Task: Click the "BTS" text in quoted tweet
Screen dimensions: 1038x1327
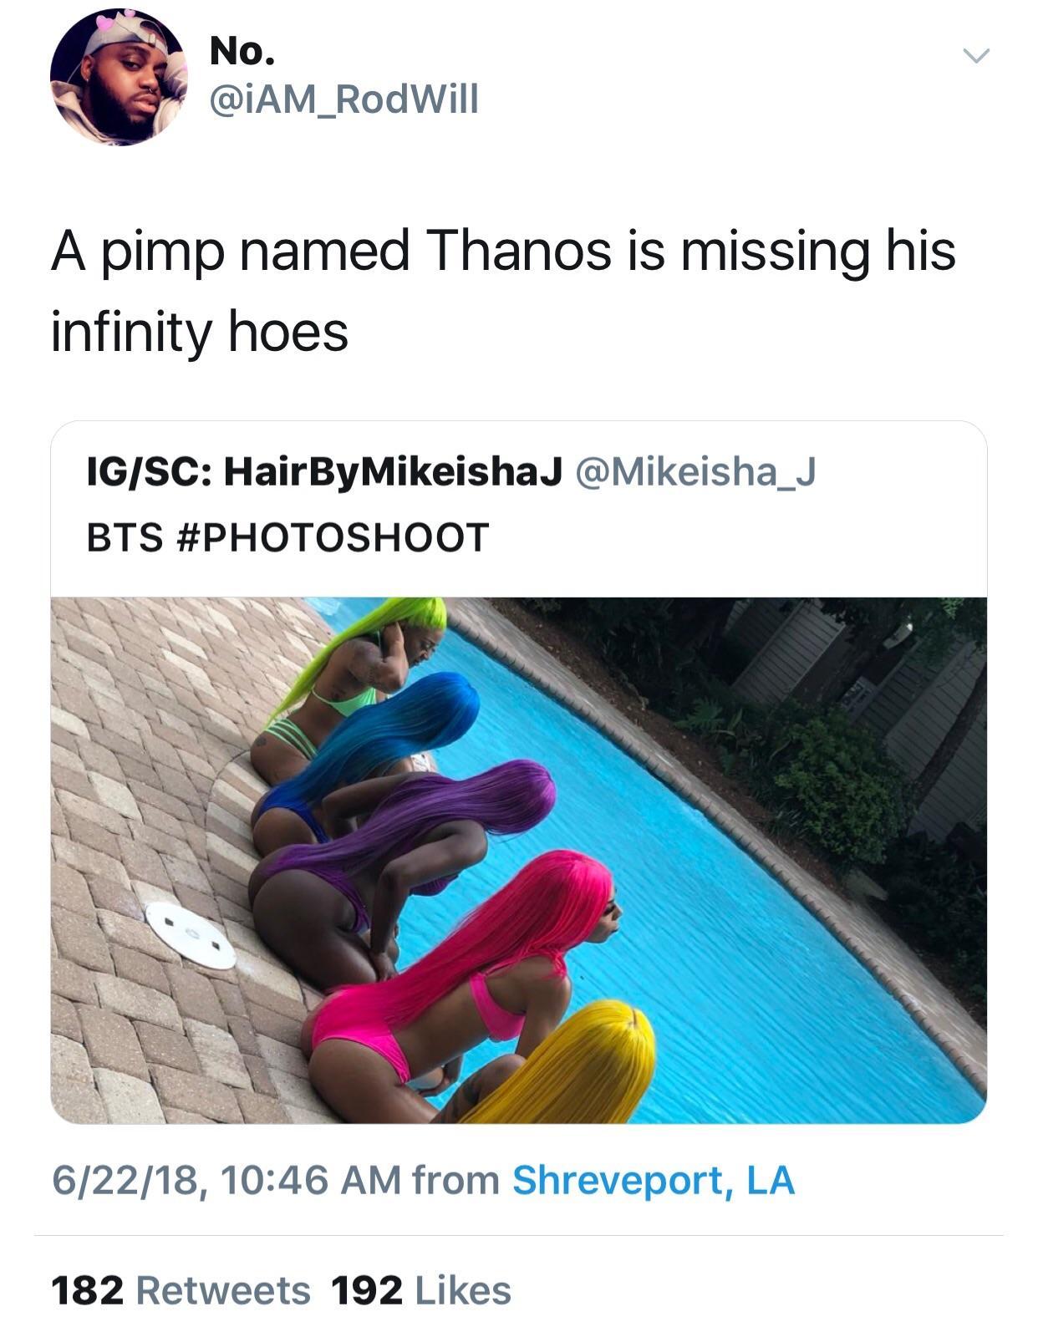Action: click(x=125, y=536)
